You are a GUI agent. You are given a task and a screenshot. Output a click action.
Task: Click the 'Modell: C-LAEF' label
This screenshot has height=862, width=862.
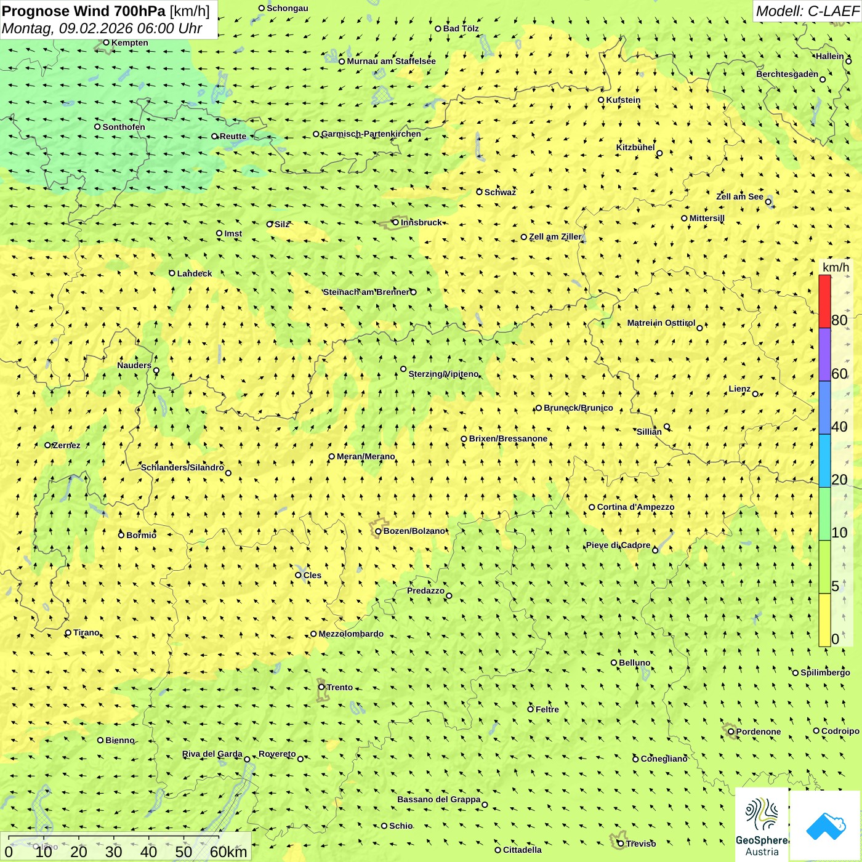(x=807, y=11)
